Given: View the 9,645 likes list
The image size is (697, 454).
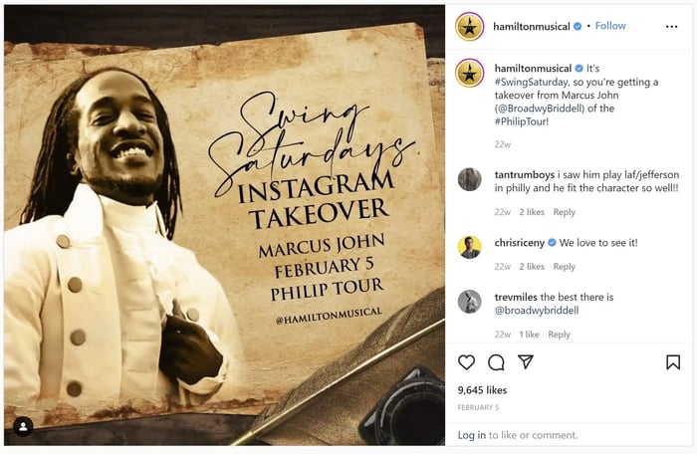Looking at the screenshot, I should click(x=482, y=390).
